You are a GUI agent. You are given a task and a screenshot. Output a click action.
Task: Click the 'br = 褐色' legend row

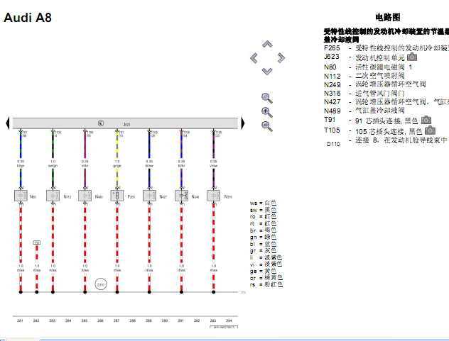click(x=263, y=230)
